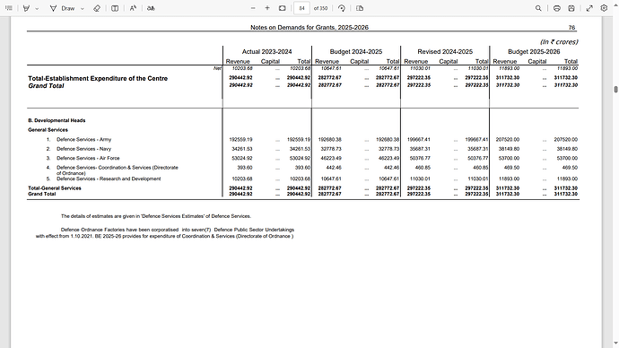Toggle the page view layout icon
Screen dimensions: 619x348
(x=115, y=8)
